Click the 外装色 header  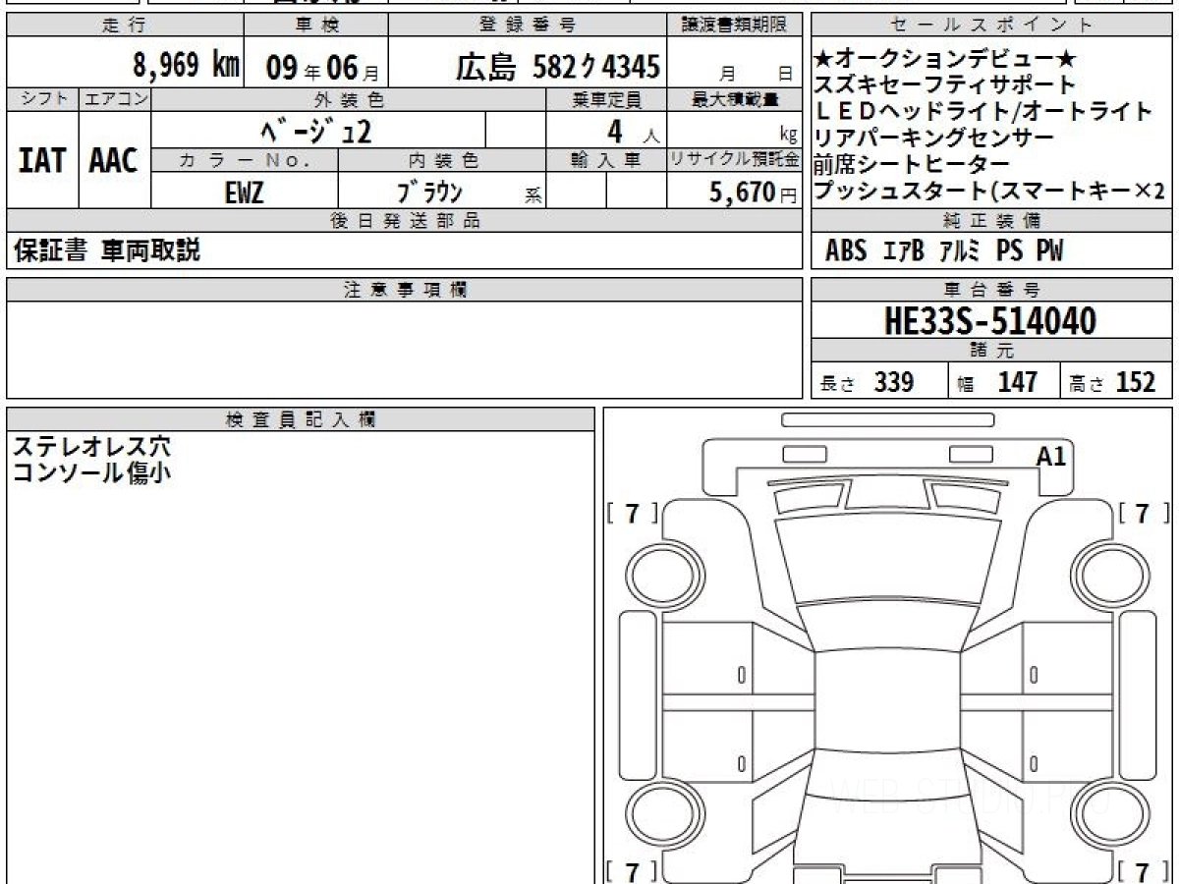click(349, 99)
